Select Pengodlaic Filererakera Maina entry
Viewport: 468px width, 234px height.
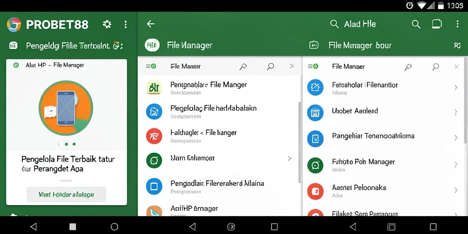(217, 183)
